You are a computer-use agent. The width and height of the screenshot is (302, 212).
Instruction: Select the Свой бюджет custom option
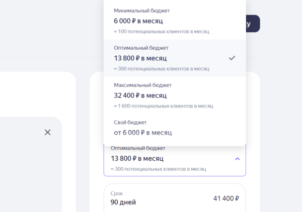click(x=175, y=128)
